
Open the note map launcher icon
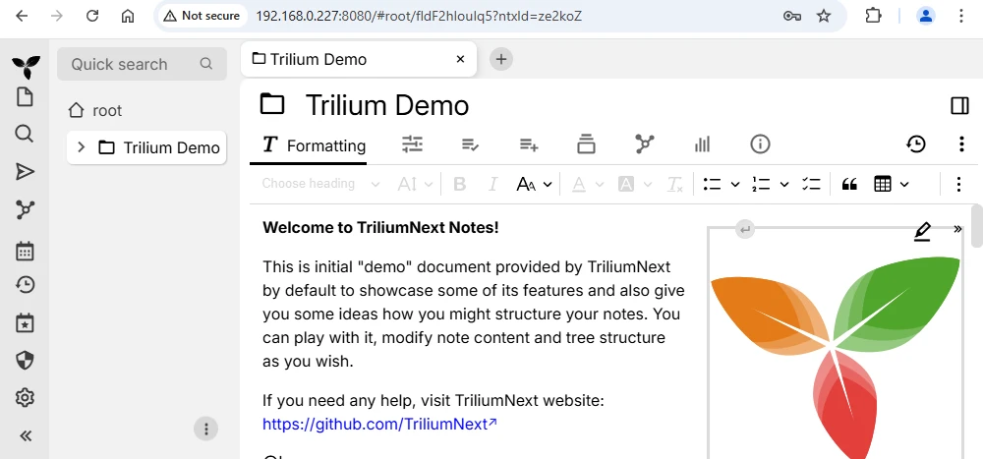(25, 210)
